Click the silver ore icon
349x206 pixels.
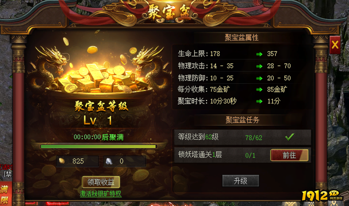109,161
